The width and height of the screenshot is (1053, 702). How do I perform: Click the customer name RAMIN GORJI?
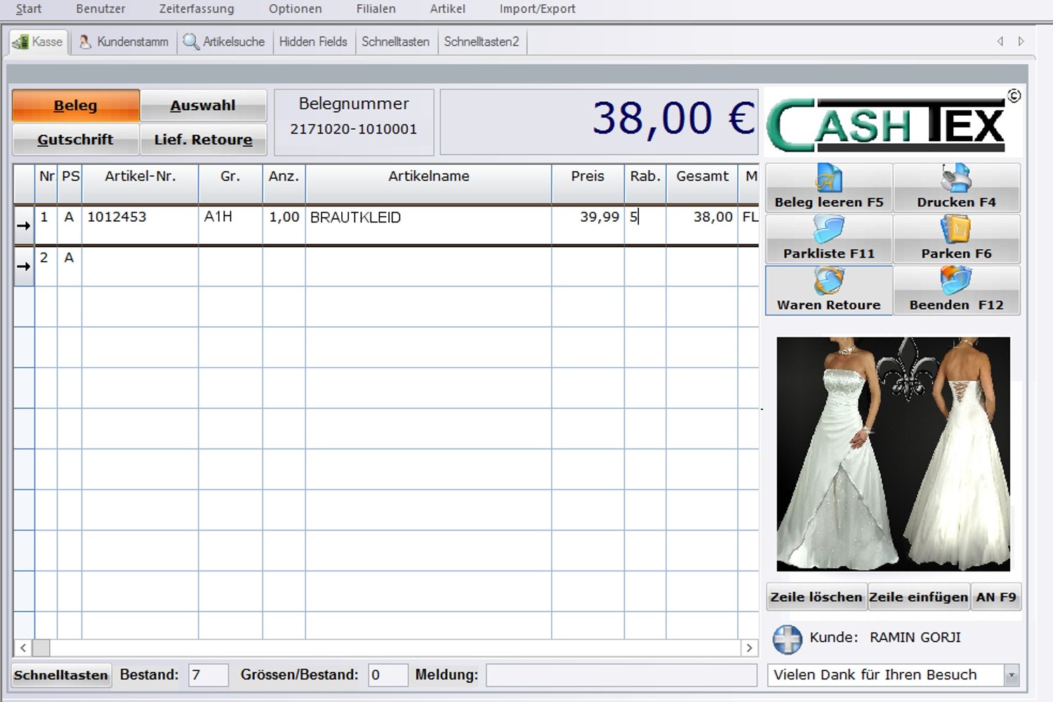point(915,637)
